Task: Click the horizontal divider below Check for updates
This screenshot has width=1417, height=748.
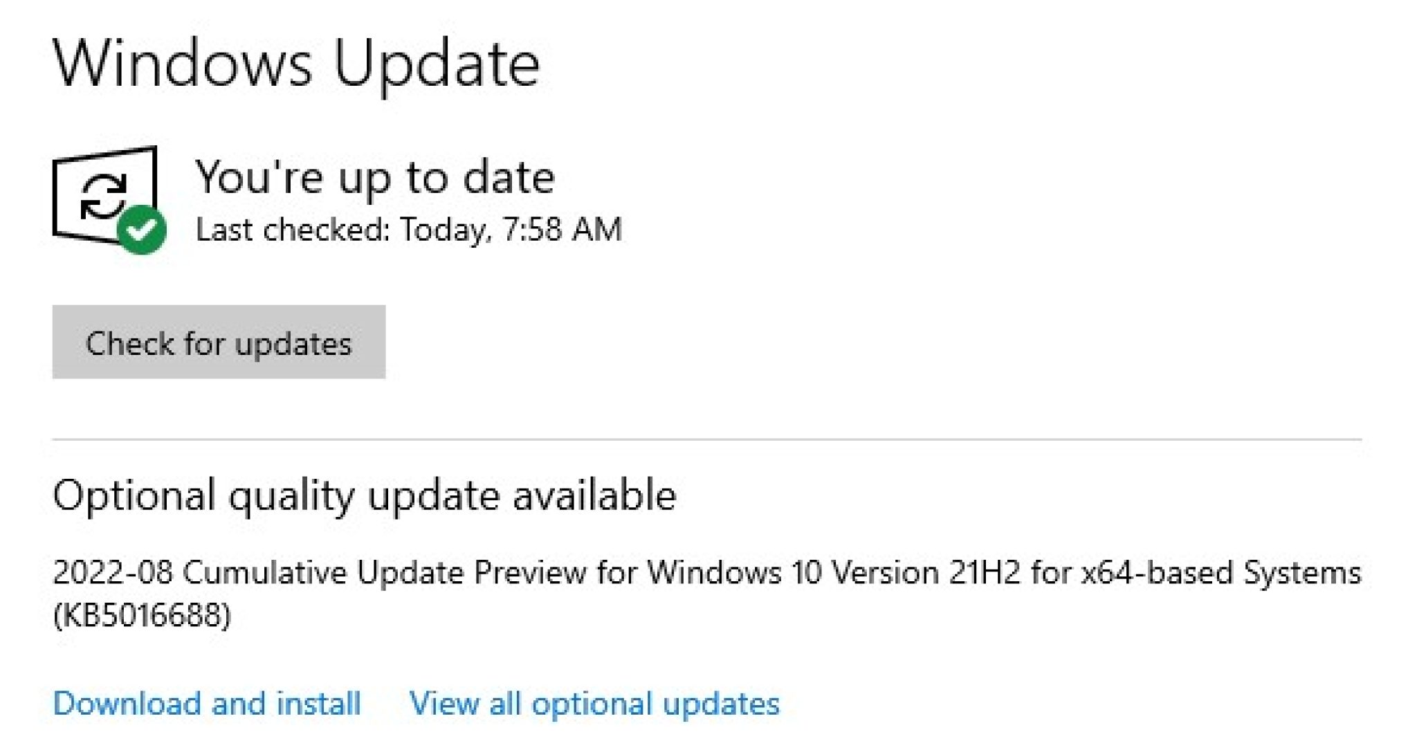Action: click(x=707, y=439)
